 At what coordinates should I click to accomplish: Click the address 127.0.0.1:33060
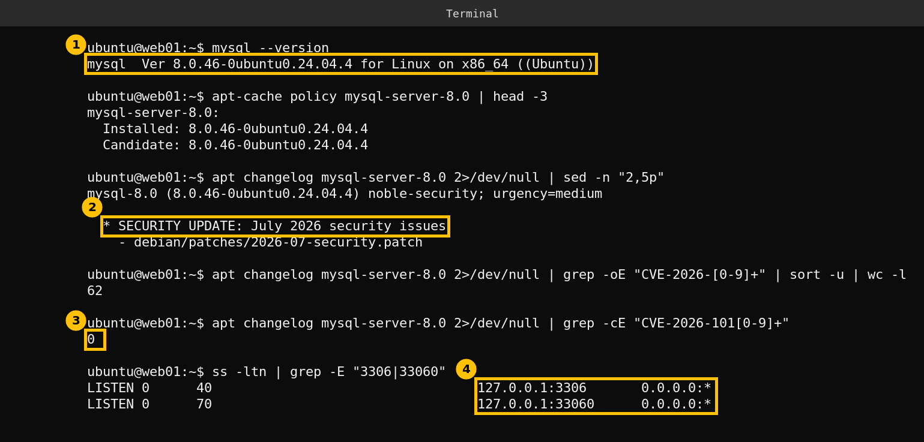click(536, 404)
